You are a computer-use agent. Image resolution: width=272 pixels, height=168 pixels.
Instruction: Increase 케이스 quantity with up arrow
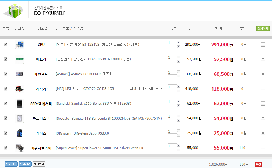tap(179, 131)
